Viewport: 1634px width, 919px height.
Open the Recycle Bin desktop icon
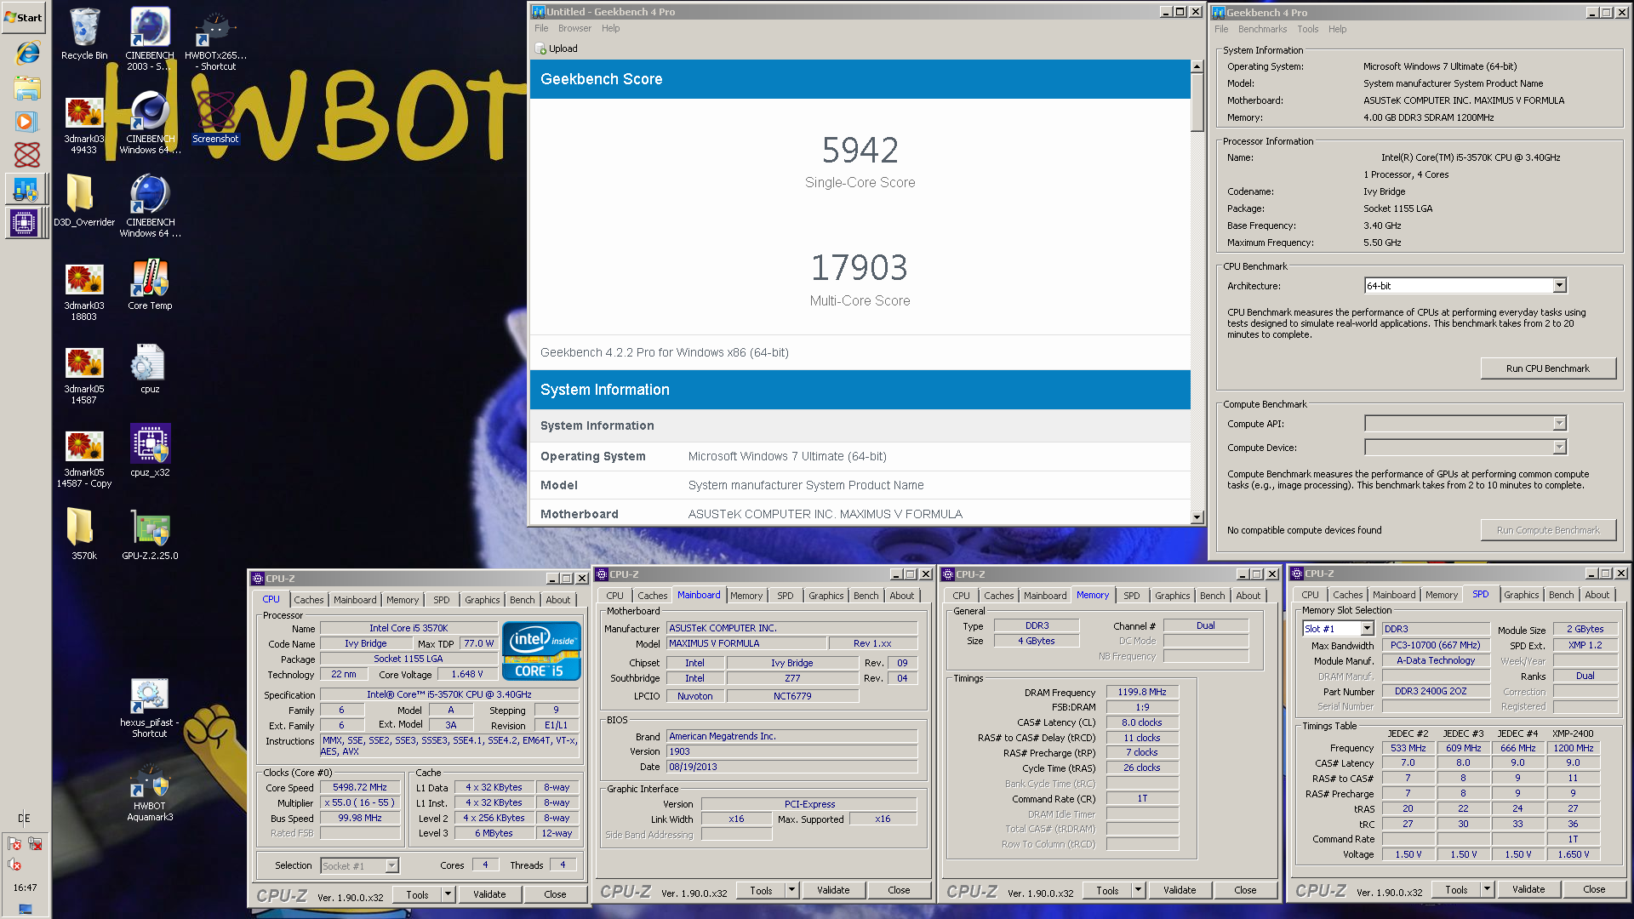84,34
